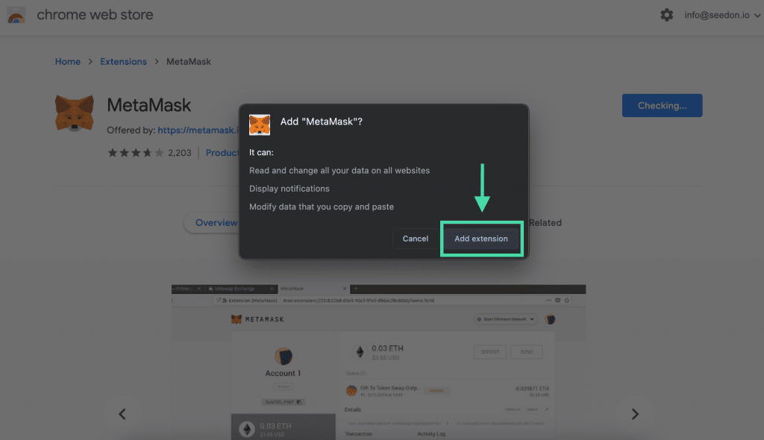
Task: Switch to the Related tab
Action: 545,223
